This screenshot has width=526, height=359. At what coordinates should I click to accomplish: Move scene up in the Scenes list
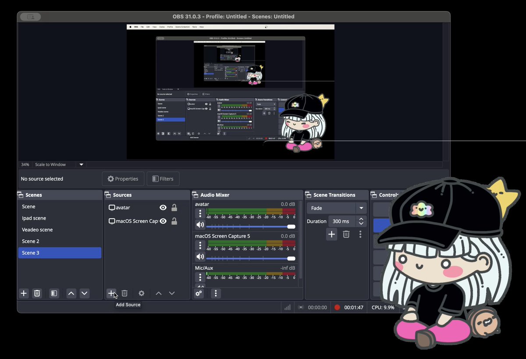(x=71, y=293)
